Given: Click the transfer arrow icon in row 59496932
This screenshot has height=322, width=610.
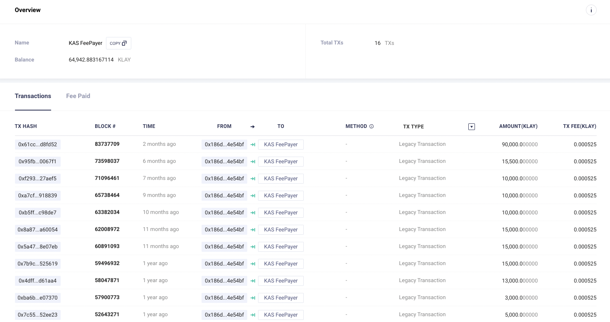Looking at the screenshot, I should click(253, 264).
